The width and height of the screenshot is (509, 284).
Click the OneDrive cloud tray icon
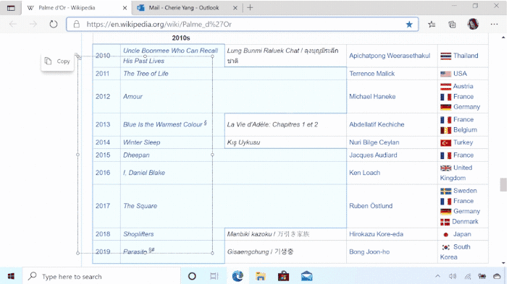click(497, 276)
